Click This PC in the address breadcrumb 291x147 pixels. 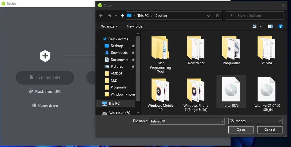(x=143, y=16)
